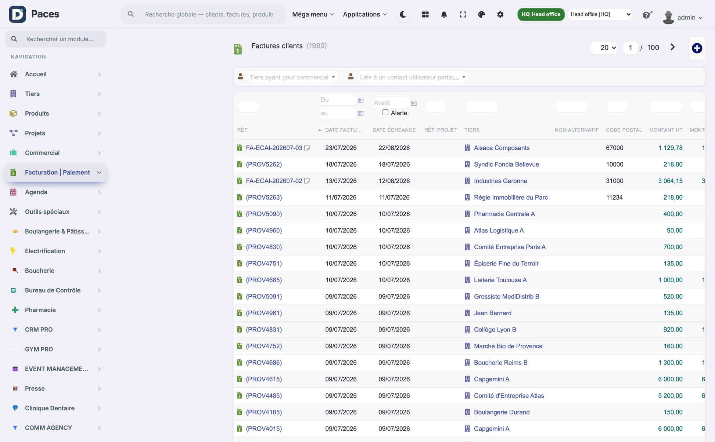715x442 pixels.
Task: Open the settings gear icon
Action: pyautogui.click(x=500, y=14)
